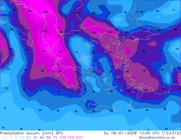181x140 pixels.
Task: Click the map value 87
Action: pyautogui.click(x=145, y=71)
